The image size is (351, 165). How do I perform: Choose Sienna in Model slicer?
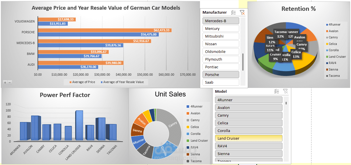(x=249, y=154)
